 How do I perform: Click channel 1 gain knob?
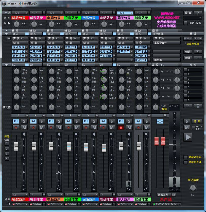(x=16, y=24)
